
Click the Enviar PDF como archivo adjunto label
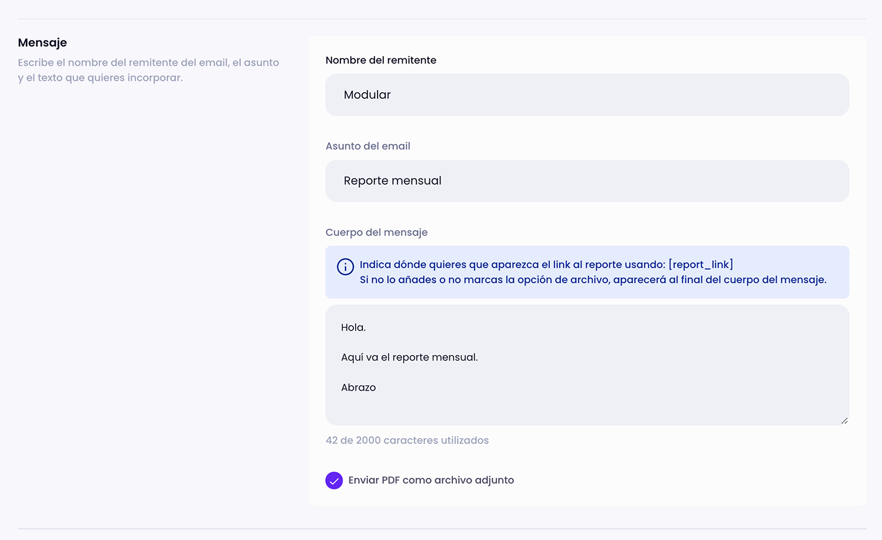click(x=431, y=480)
